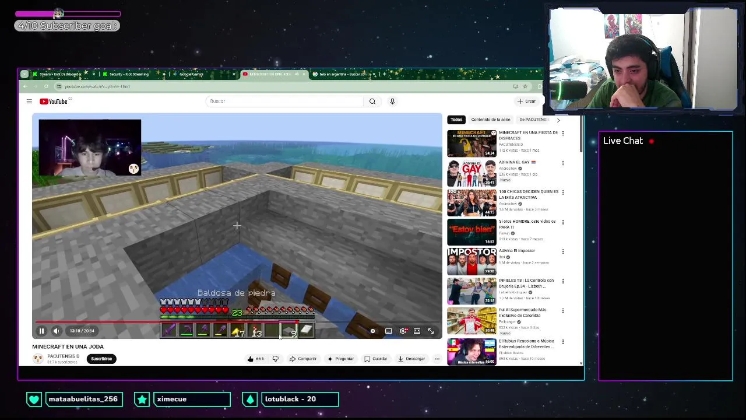The width and height of the screenshot is (746, 420).
Task: Like the video with 66 k thumbs up
Action: tap(255, 359)
